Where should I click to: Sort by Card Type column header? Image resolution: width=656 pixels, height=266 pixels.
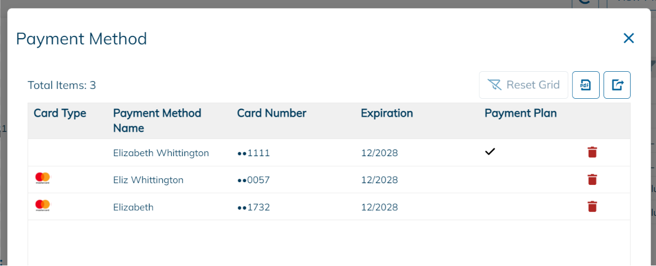pyautogui.click(x=60, y=113)
